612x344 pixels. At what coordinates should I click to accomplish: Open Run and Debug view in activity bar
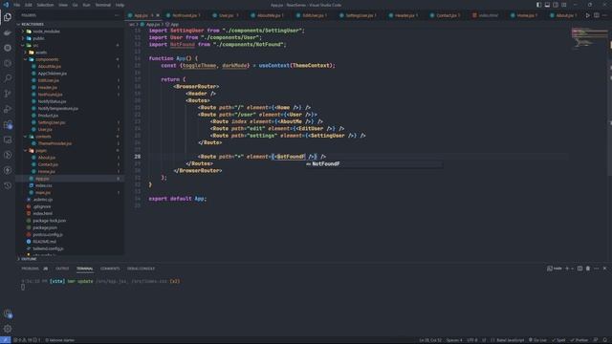8,109
